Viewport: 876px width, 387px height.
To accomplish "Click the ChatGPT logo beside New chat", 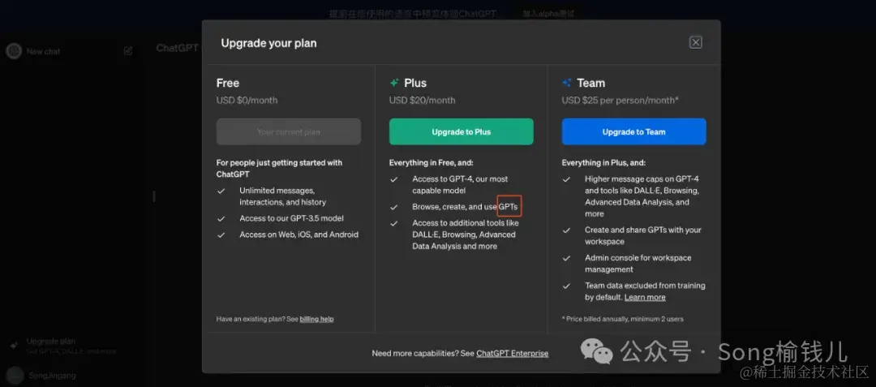I will tap(13, 51).
